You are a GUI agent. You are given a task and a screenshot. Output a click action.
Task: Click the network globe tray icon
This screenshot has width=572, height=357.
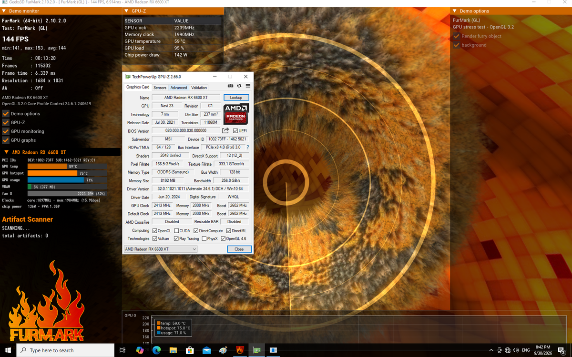tap(508, 350)
